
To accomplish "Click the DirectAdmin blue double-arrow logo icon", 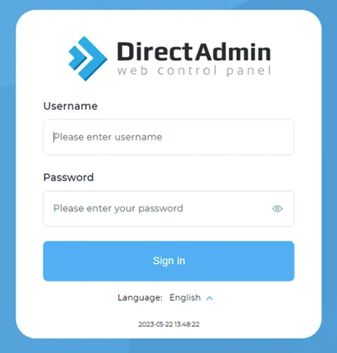I will click(x=88, y=59).
